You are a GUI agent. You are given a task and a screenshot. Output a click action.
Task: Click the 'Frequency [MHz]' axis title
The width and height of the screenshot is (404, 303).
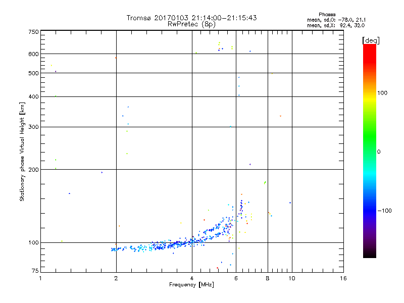coord(191,285)
